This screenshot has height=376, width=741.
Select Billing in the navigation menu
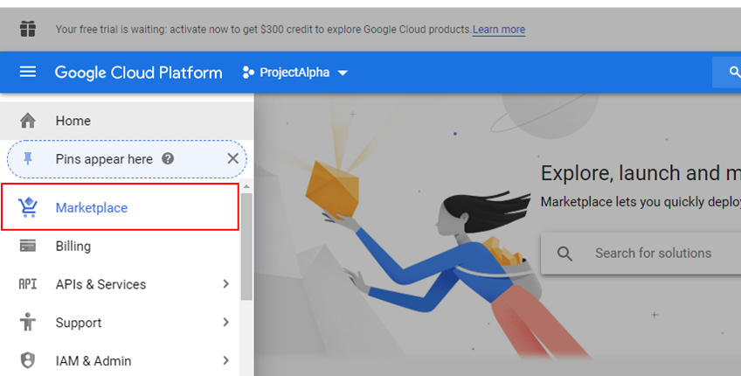pyautogui.click(x=120, y=246)
